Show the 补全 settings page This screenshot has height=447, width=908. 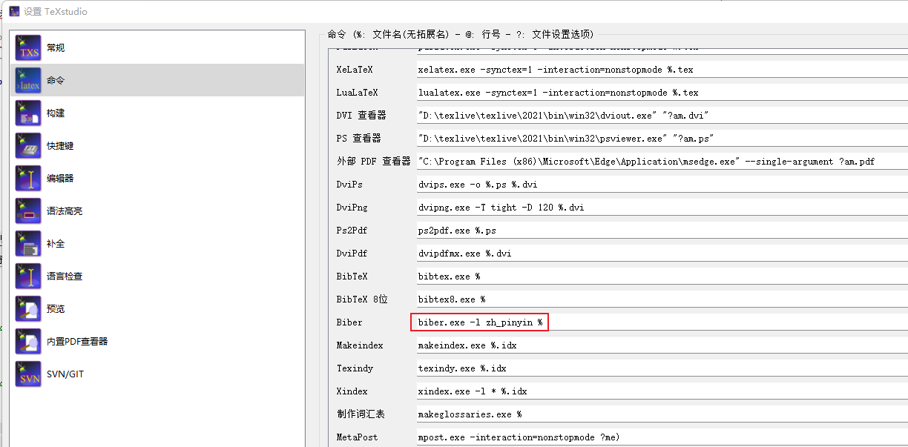pos(157,243)
